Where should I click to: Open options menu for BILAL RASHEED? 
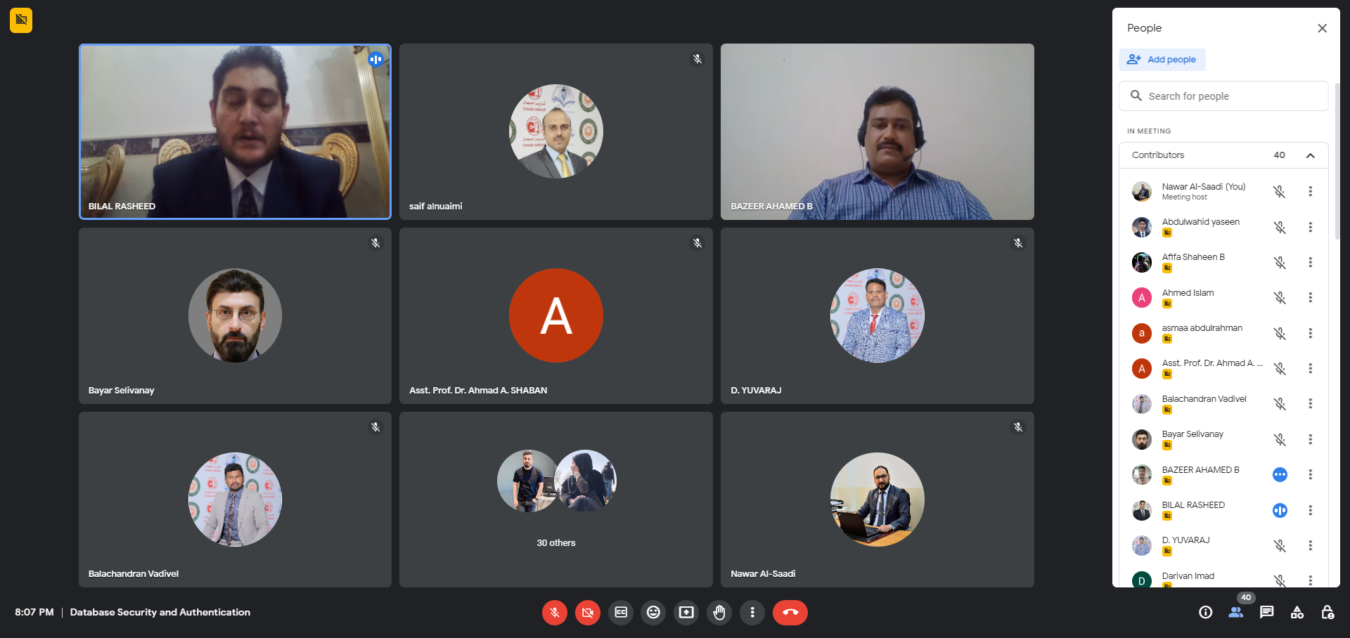(x=1310, y=510)
